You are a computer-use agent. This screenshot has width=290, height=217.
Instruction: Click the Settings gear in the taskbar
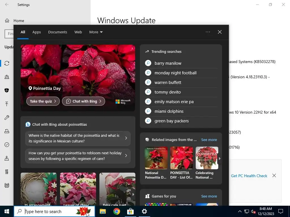(144, 211)
